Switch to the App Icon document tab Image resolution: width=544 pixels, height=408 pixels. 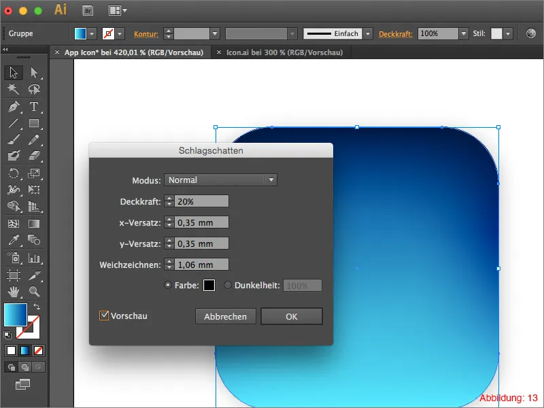(133, 52)
